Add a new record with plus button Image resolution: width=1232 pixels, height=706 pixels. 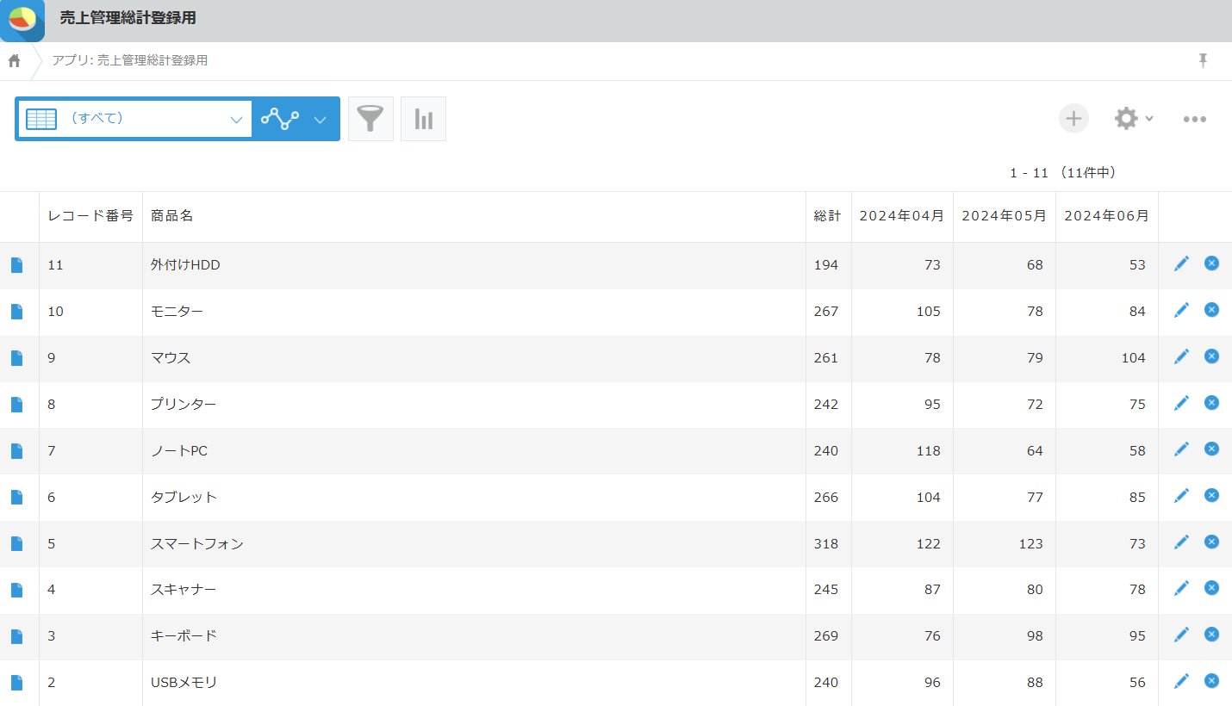[1073, 119]
